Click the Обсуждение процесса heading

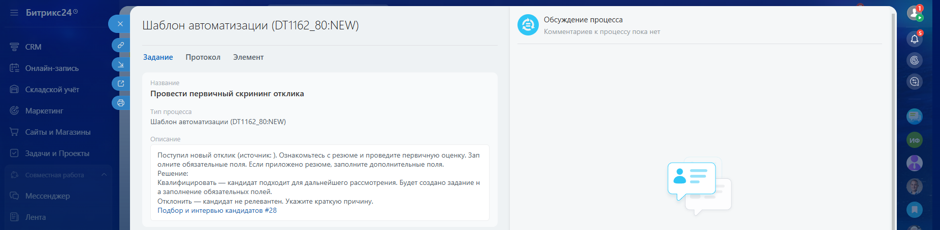coord(583,20)
